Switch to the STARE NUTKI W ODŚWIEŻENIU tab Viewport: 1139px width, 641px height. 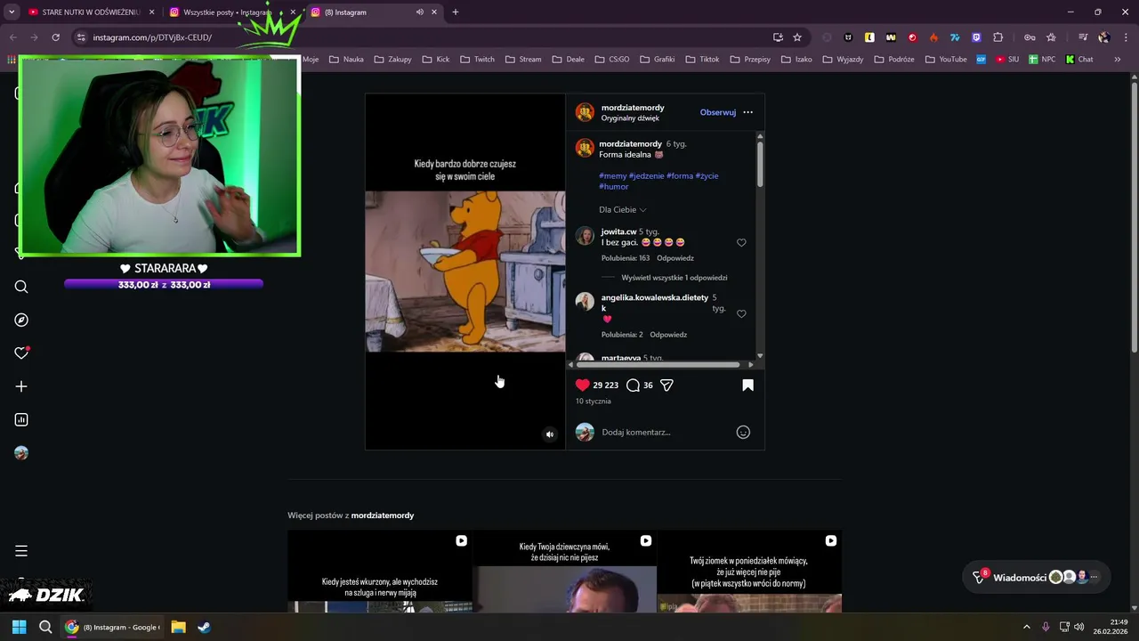89,12
